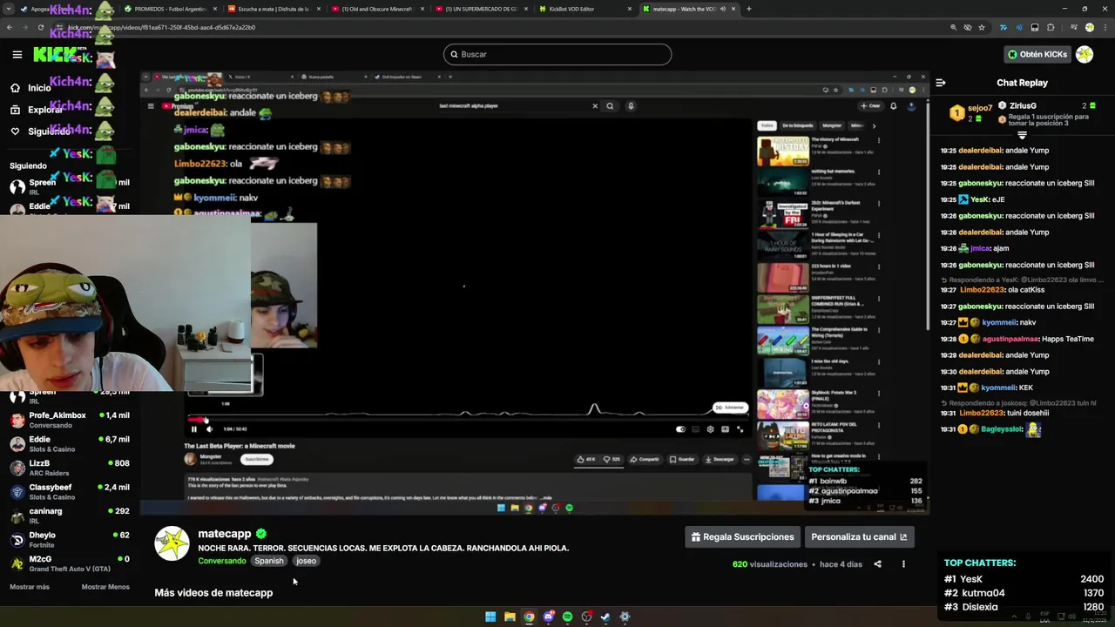Expand the gift leaderboard chevron in chat
The height and width of the screenshot is (627, 1115).
[1022, 135]
